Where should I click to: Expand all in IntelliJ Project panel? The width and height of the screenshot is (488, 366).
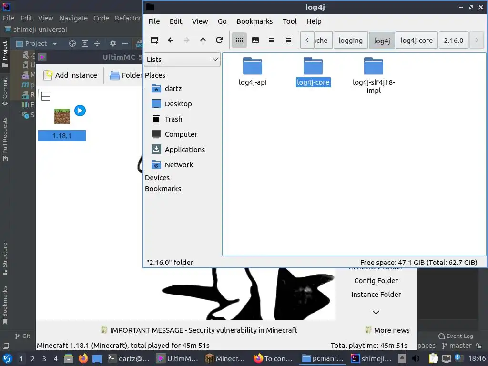coord(85,43)
